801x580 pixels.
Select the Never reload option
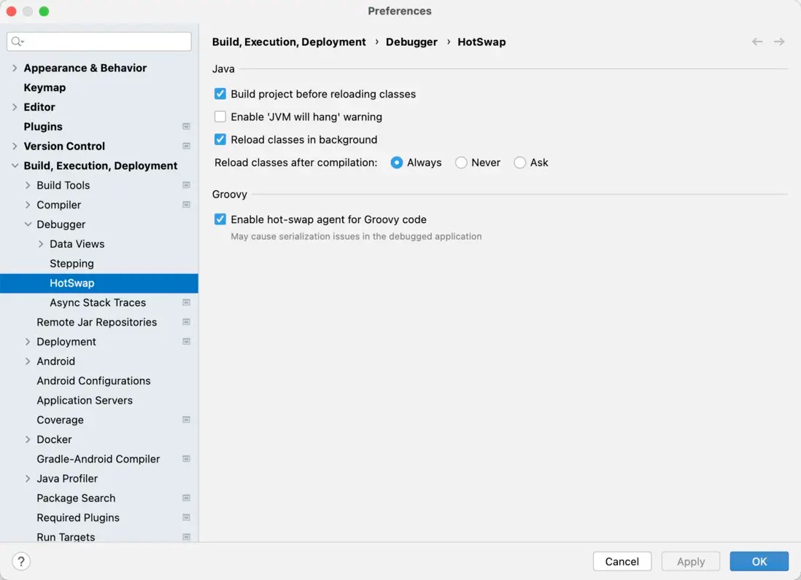[461, 162]
